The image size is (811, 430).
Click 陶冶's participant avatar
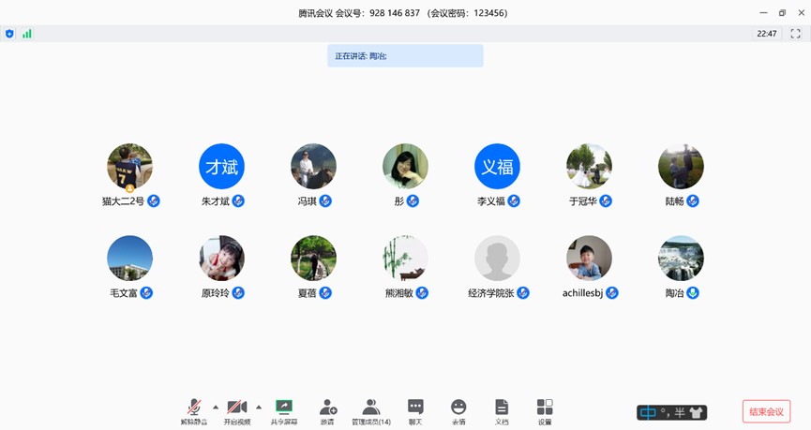coord(681,259)
